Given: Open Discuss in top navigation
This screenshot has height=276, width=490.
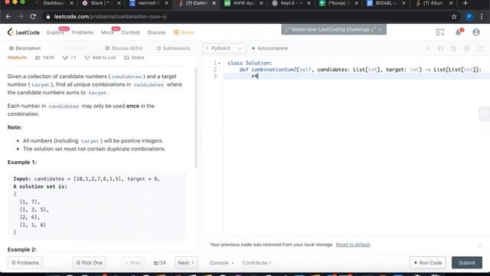Looking at the screenshot, I should click(156, 32).
